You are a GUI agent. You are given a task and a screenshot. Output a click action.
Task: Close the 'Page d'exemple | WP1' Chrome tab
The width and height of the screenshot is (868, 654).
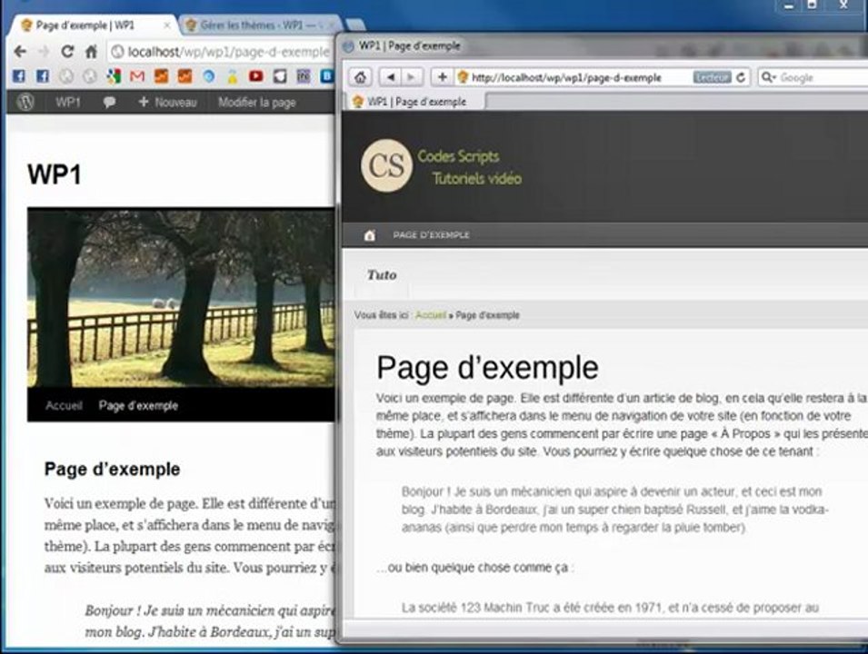[x=167, y=25]
